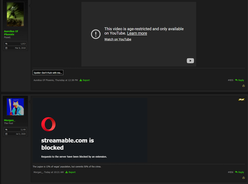The width and height of the screenshot is (248, 184).
Task: Report post #855 by Aurelius Of Phoenix
Action: 85,80
